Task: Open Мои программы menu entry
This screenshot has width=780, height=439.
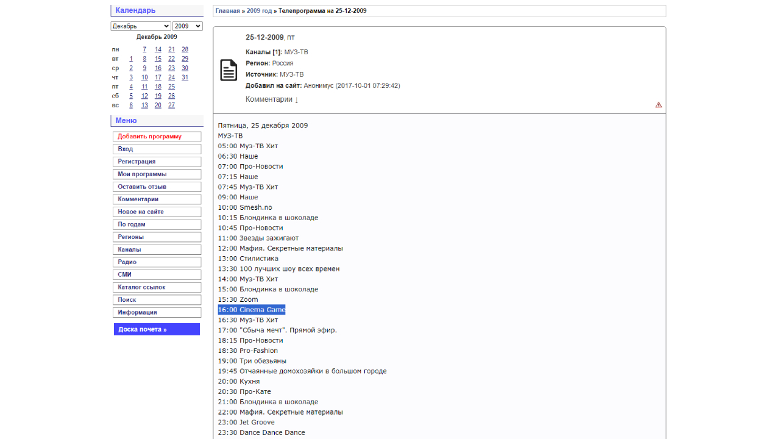Action: (x=157, y=174)
